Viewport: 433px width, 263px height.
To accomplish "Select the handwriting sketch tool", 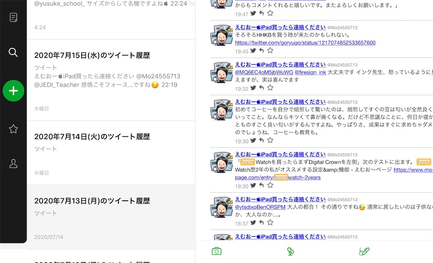I will pyautogui.click(x=364, y=251).
